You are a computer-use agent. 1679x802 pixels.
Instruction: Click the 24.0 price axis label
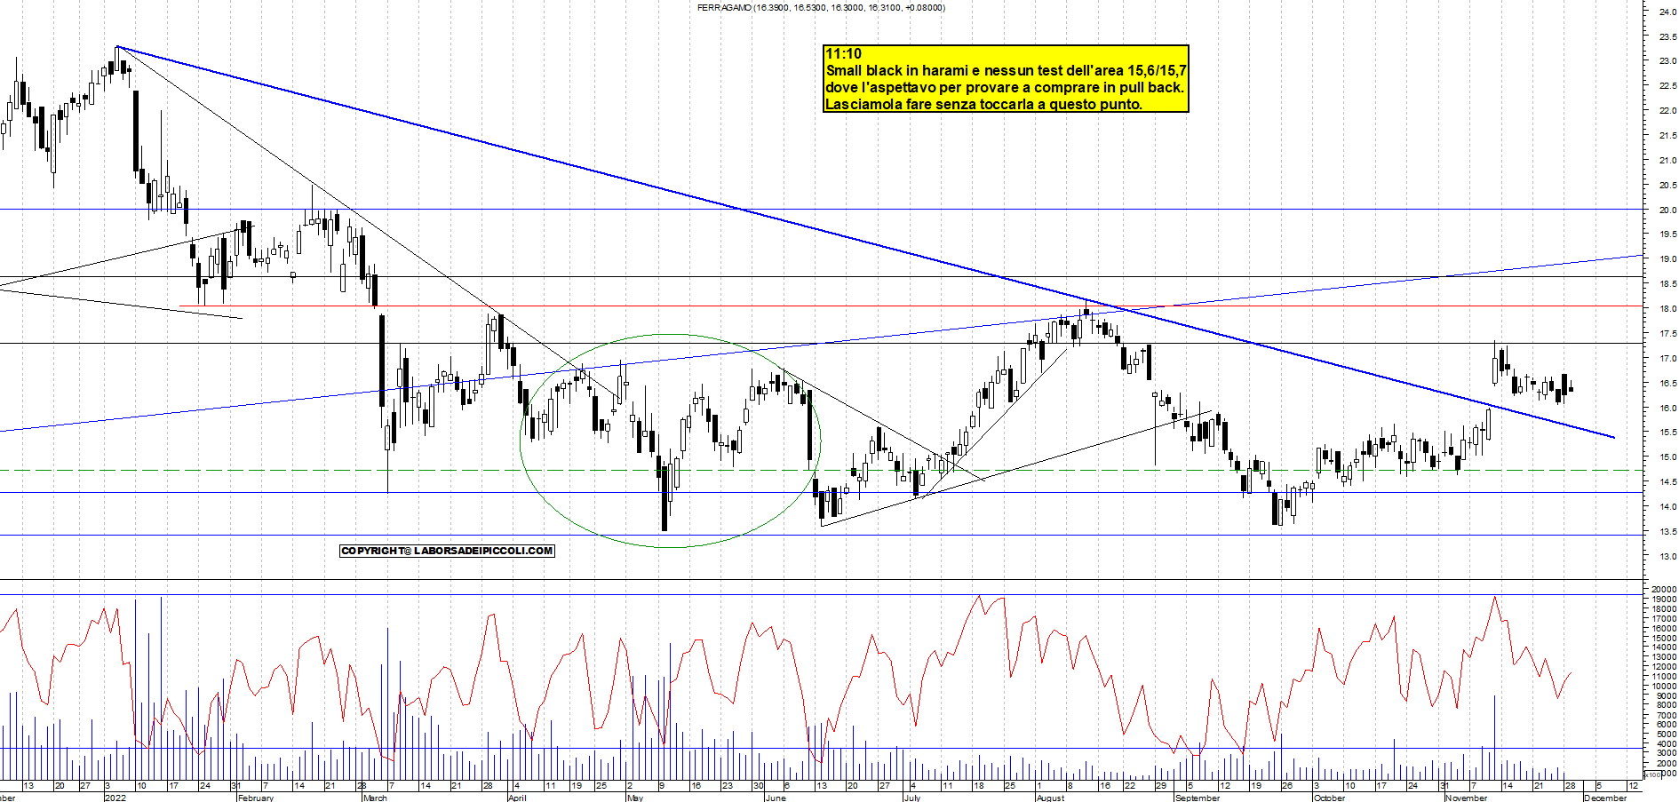pyautogui.click(x=1667, y=12)
